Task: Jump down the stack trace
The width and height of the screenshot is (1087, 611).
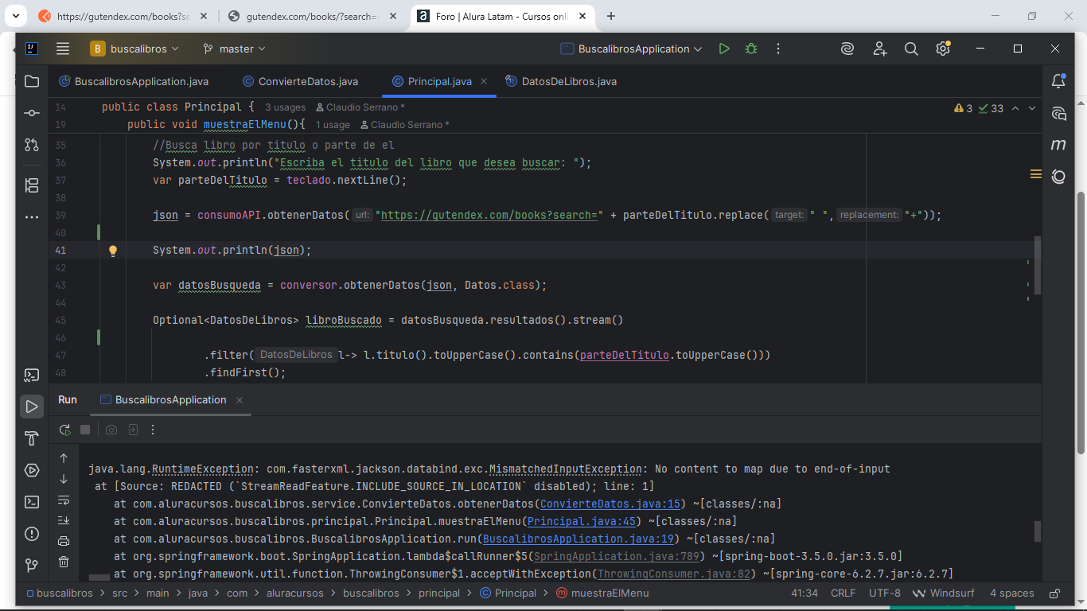Action: 64,479
